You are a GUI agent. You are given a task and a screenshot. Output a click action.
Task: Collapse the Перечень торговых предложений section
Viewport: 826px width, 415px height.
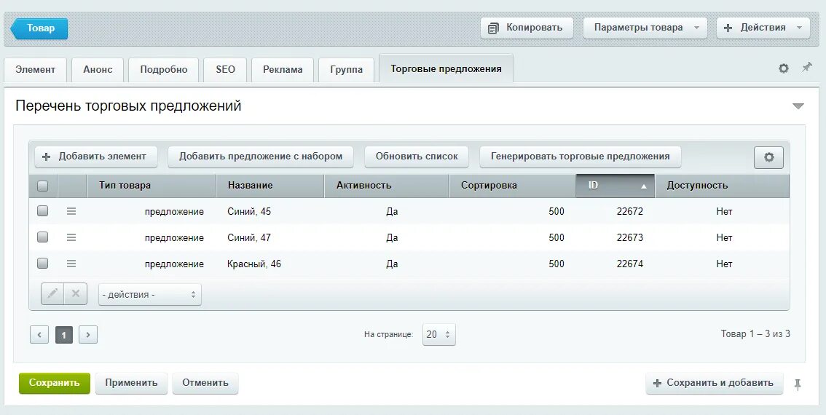click(798, 106)
